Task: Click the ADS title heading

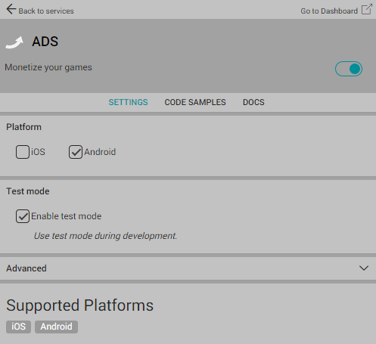Action: [x=45, y=42]
